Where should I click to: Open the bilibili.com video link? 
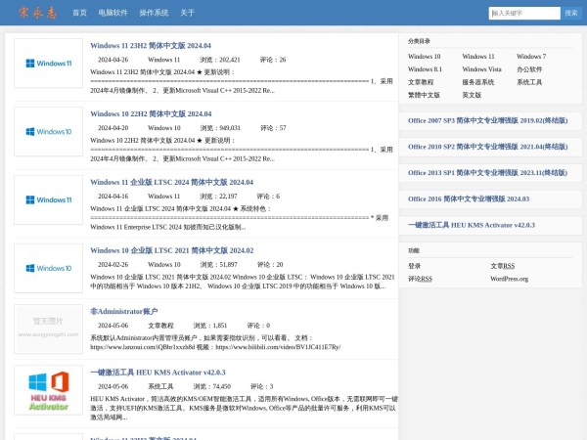pyautogui.click(x=278, y=347)
